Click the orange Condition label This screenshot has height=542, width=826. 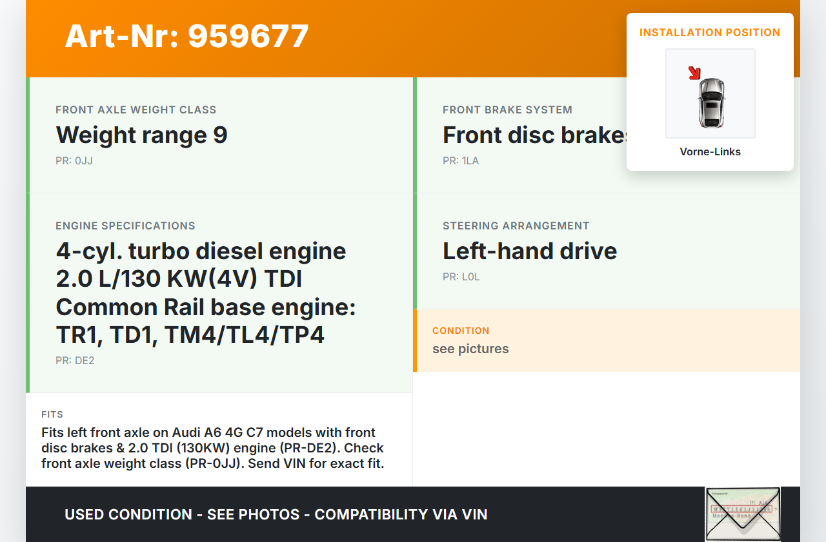tap(461, 331)
